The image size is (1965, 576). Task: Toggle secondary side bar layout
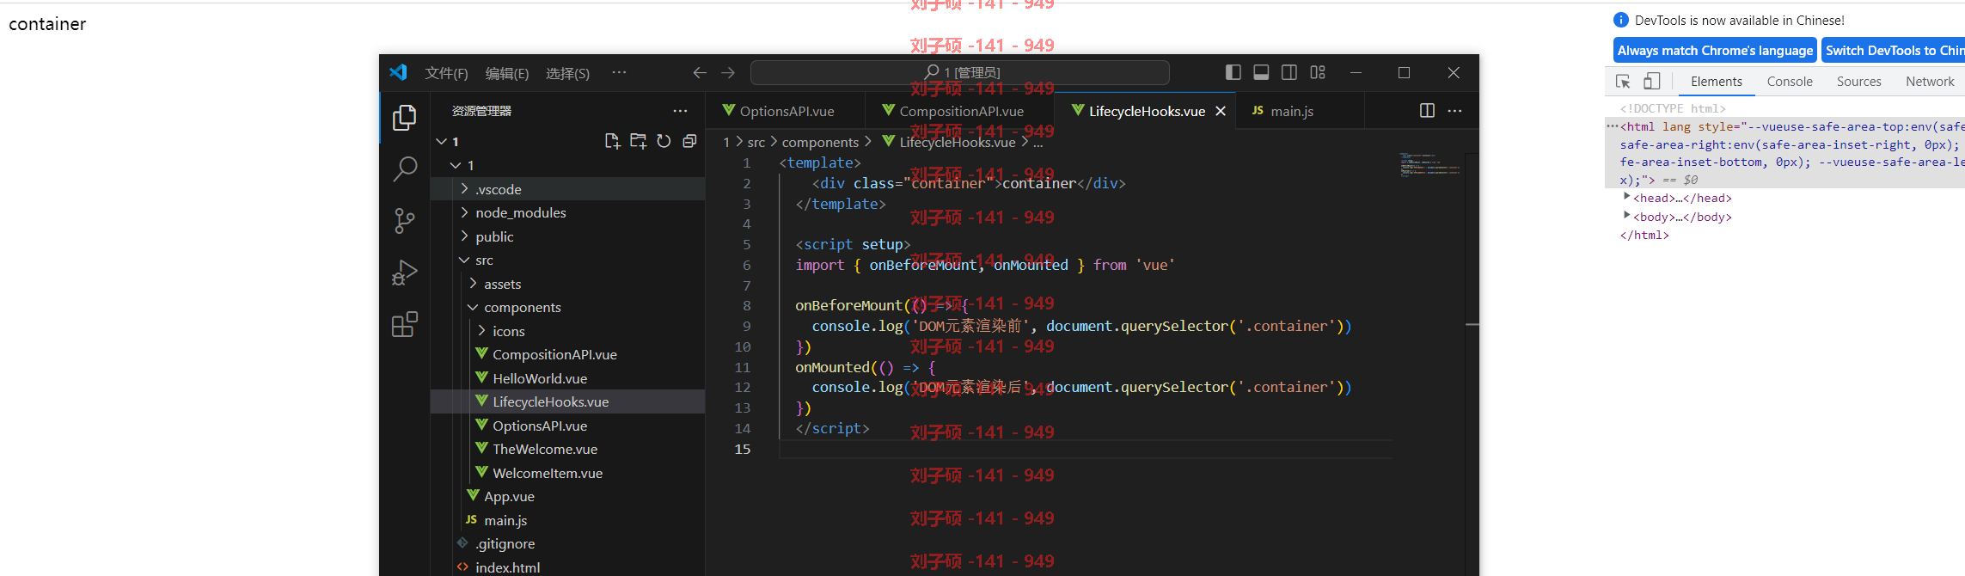pyautogui.click(x=1289, y=72)
